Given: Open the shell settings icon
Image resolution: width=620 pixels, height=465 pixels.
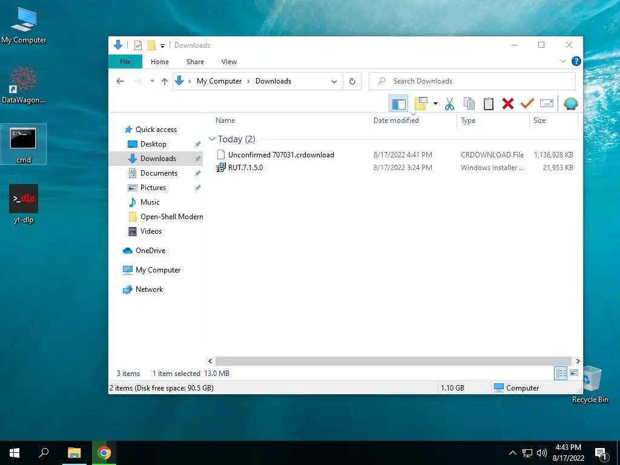Looking at the screenshot, I should 570,104.
